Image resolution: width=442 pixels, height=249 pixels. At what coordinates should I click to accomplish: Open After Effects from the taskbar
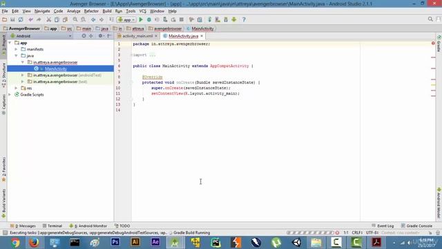(155, 242)
